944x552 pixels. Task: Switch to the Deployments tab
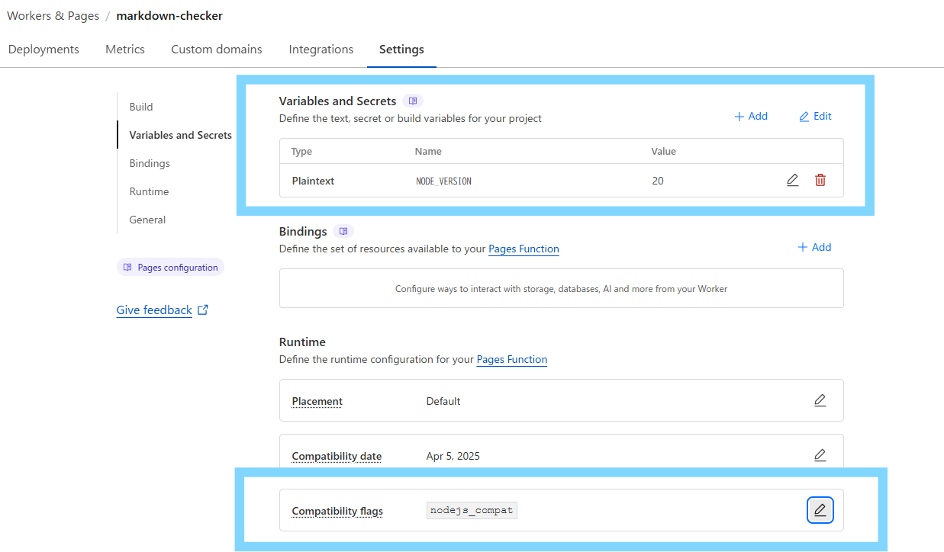tap(43, 49)
